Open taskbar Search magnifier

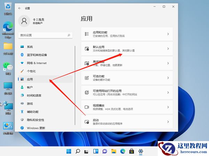click(x=78, y=151)
